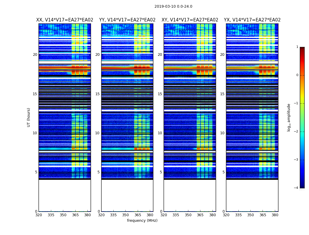Click the figure title "2019-03-10 0.0-24.0"
The image size is (309, 235).
click(173, 6)
